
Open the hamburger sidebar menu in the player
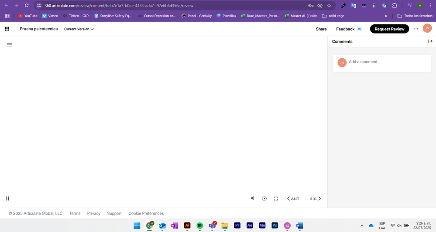[x=10, y=45]
